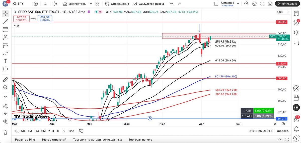Open the Fibonacci tools group

click(x=6, y=29)
